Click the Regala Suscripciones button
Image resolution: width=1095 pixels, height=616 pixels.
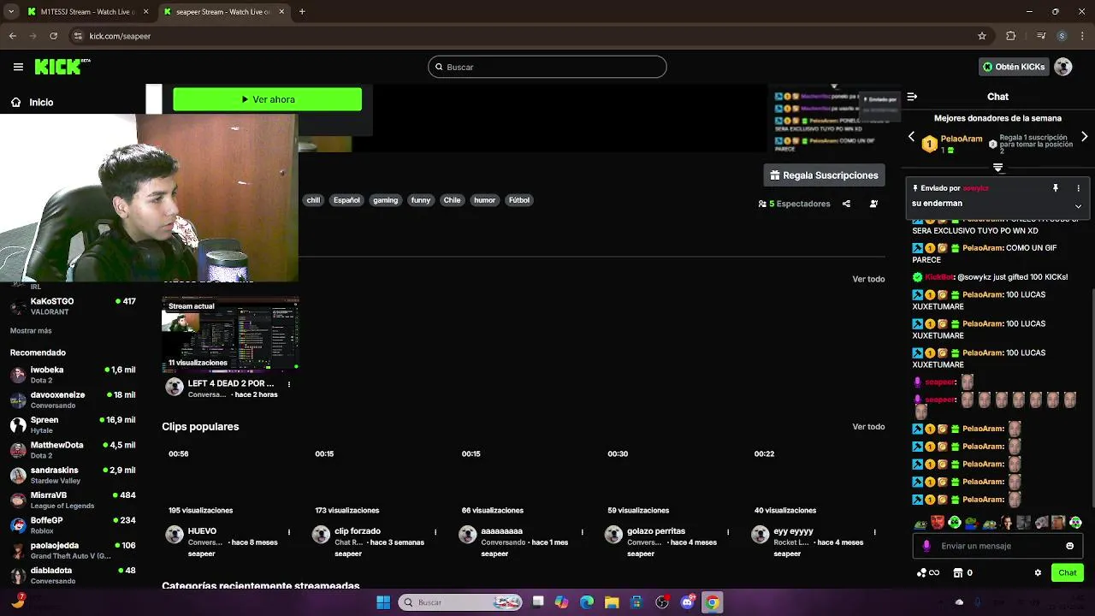[x=824, y=175]
